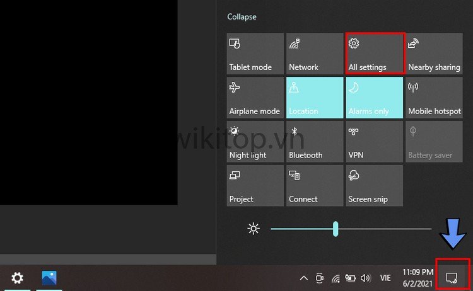Image resolution: width=473 pixels, height=291 pixels.
Task: Toggle Bluetooth quick action
Action: 314,142
